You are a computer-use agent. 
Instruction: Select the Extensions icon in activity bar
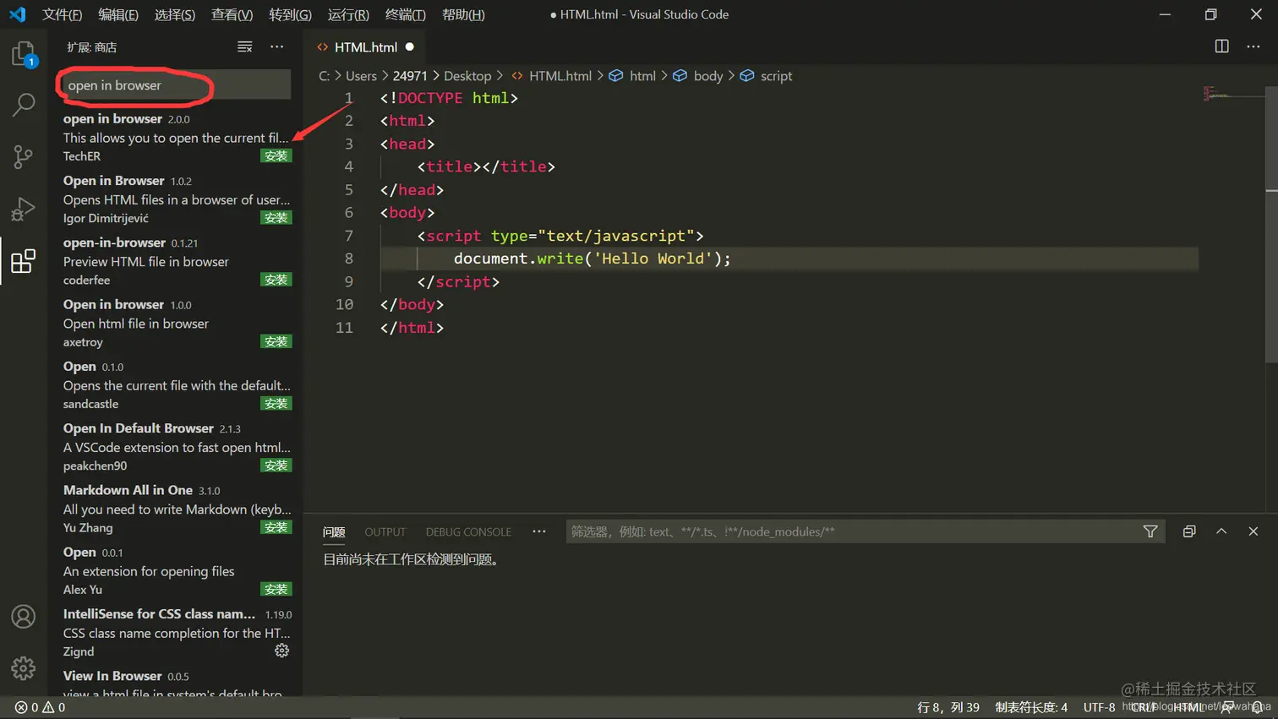(24, 261)
